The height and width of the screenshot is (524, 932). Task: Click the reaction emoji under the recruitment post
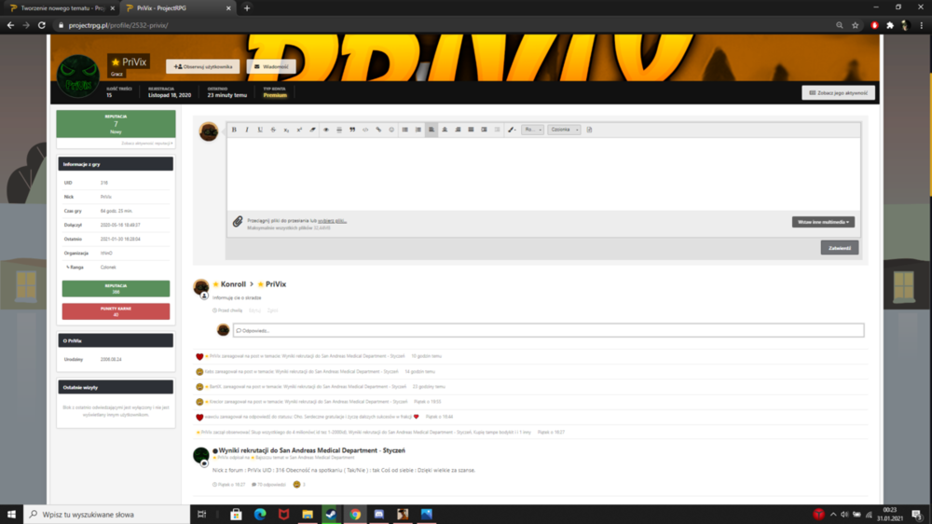296,485
